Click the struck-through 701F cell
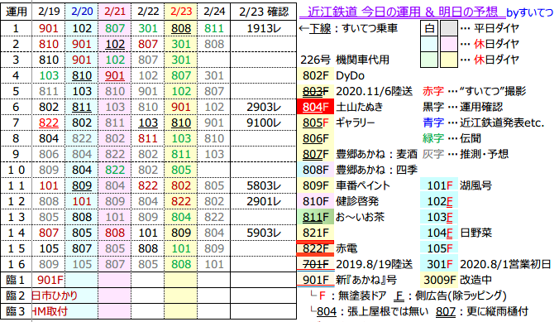The height and width of the screenshot is (322, 559). pyautogui.click(x=316, y=264)
